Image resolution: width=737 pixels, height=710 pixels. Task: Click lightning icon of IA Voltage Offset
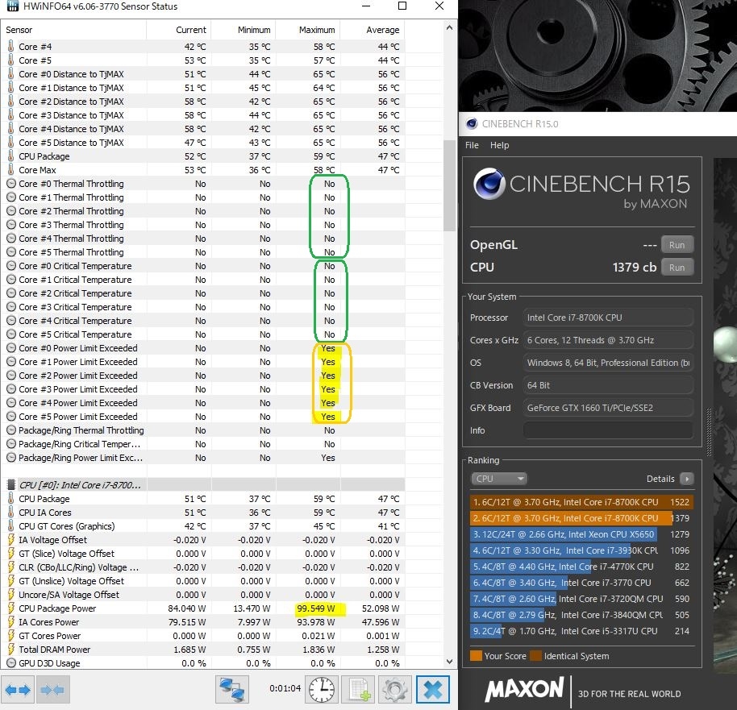[10, 540]
